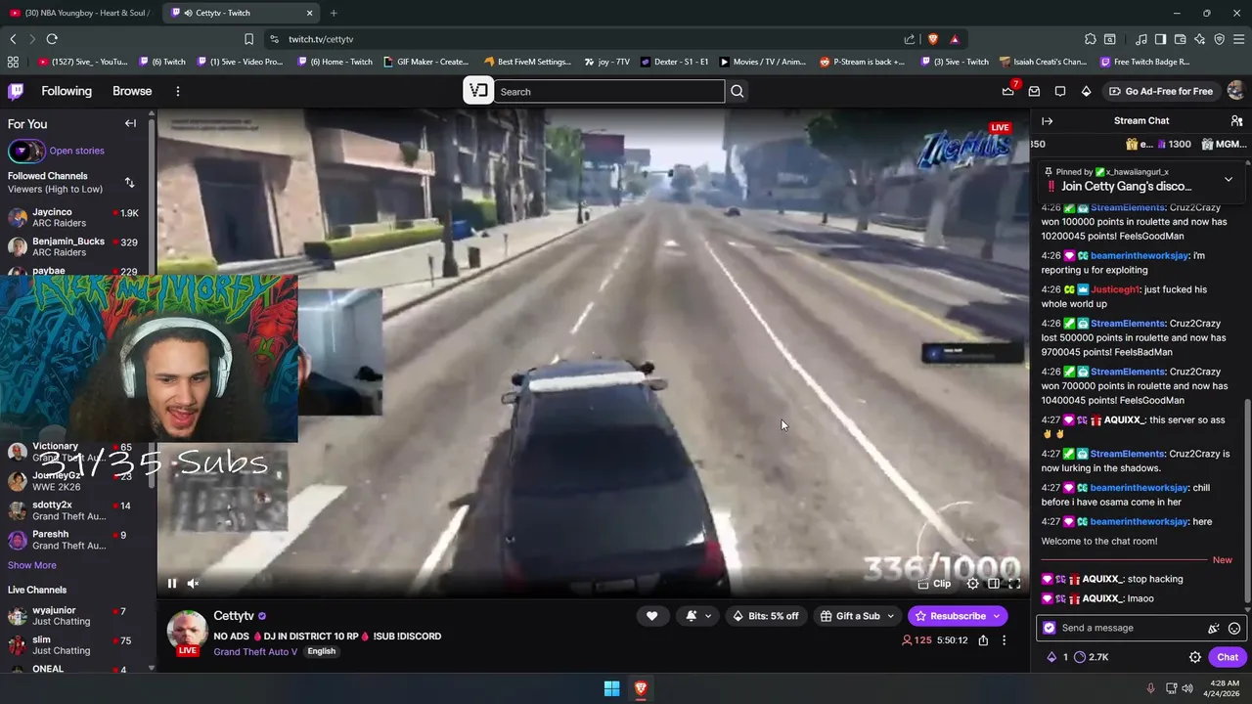1252x704 pixels.
Task: Click the English language tag
Action: point(321,651)
